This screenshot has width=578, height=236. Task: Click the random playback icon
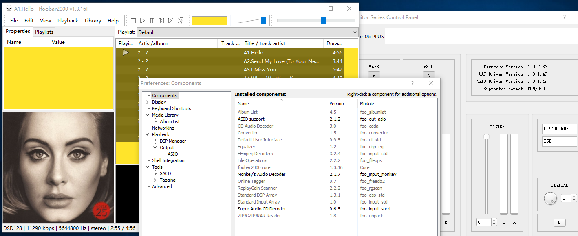180,21
